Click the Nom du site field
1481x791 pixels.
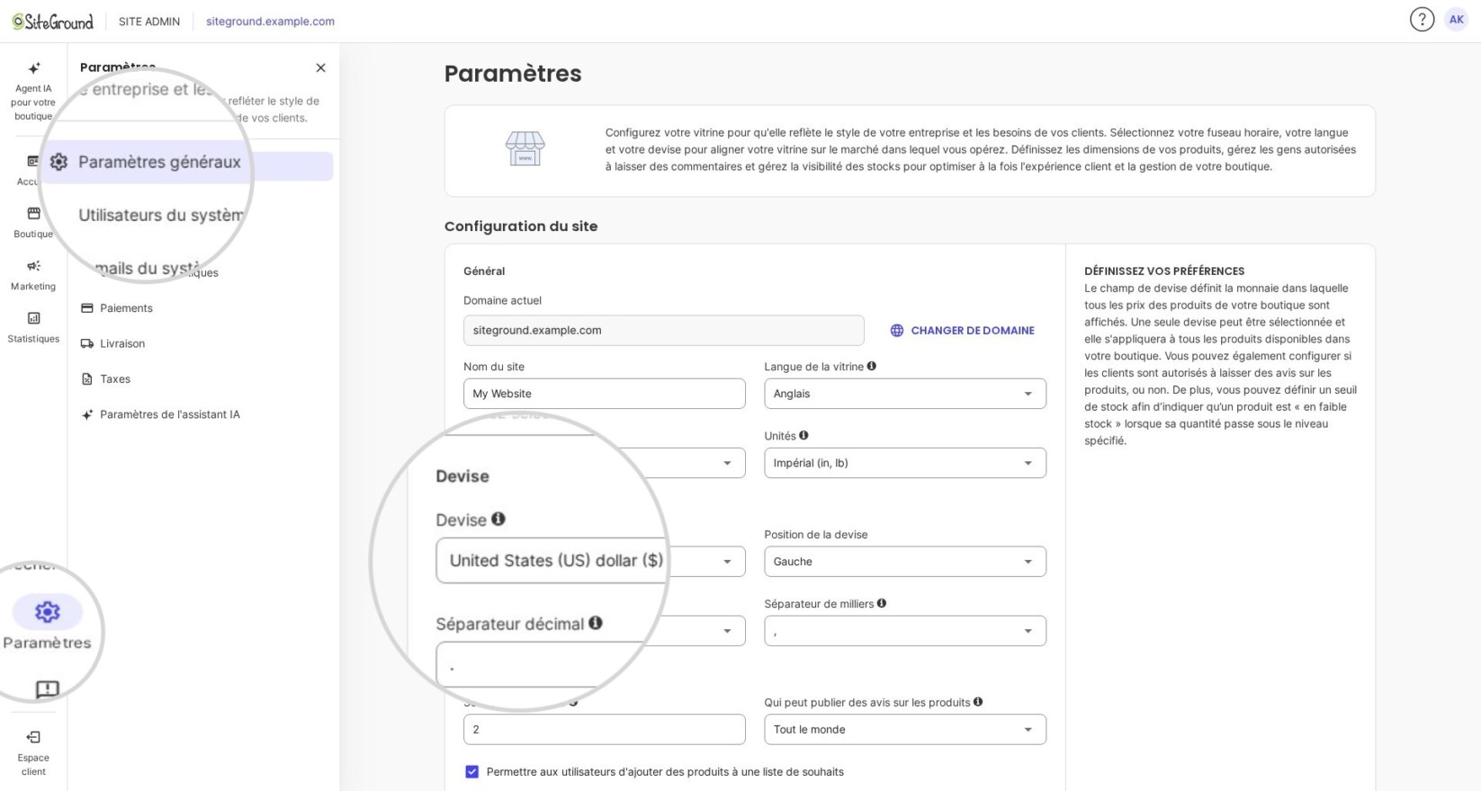[605, 394]
